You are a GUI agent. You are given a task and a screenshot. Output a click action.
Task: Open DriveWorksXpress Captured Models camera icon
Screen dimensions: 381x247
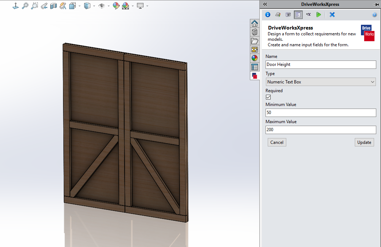pos(288,15)
